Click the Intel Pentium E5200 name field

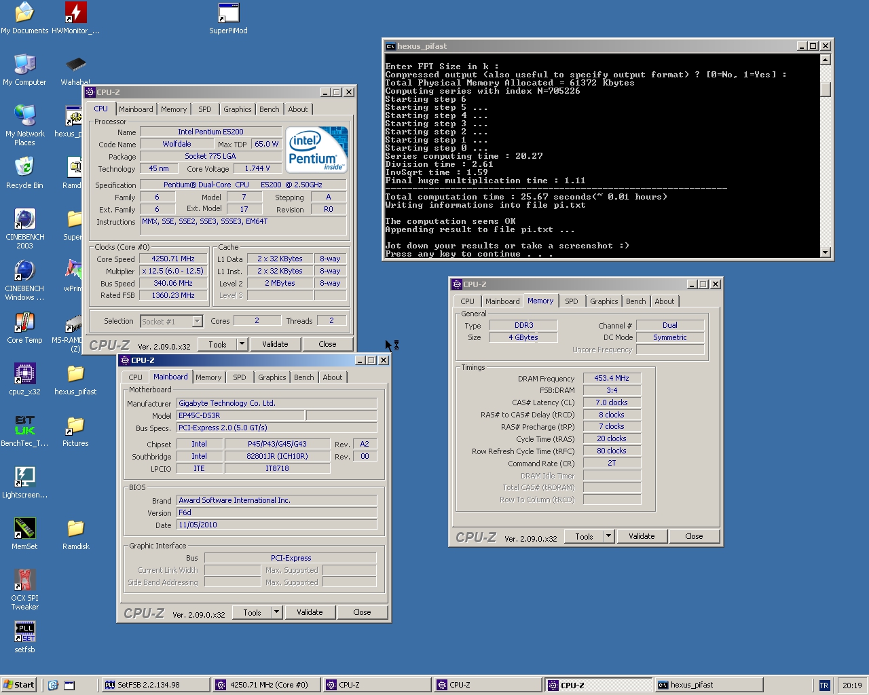210,132
